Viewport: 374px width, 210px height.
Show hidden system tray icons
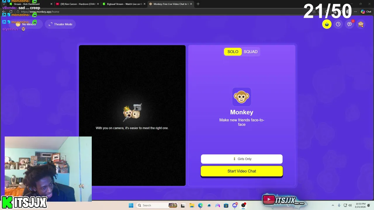point(333,205)
